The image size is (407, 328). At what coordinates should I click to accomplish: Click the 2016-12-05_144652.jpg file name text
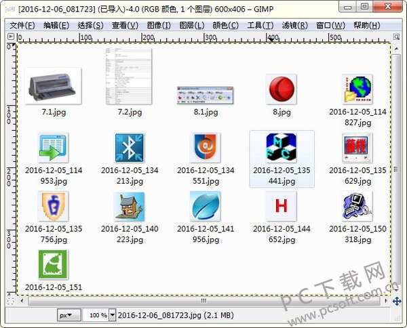coord(282,234)
